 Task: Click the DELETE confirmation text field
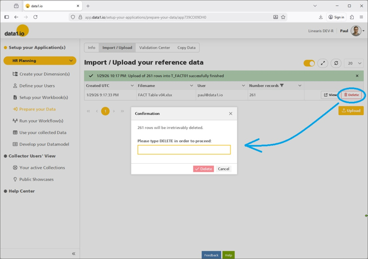point(184,150)
